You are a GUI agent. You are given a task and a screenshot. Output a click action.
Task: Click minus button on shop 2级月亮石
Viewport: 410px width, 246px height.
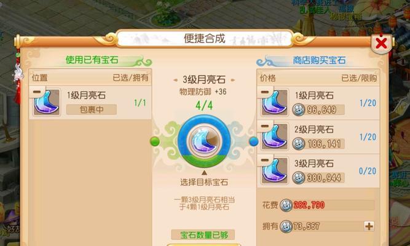pos(264,126)
